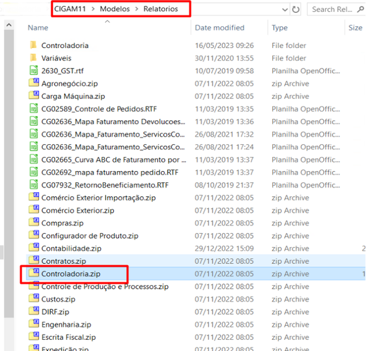
Task: Sort by the Size column header
Action: (355, 28)
